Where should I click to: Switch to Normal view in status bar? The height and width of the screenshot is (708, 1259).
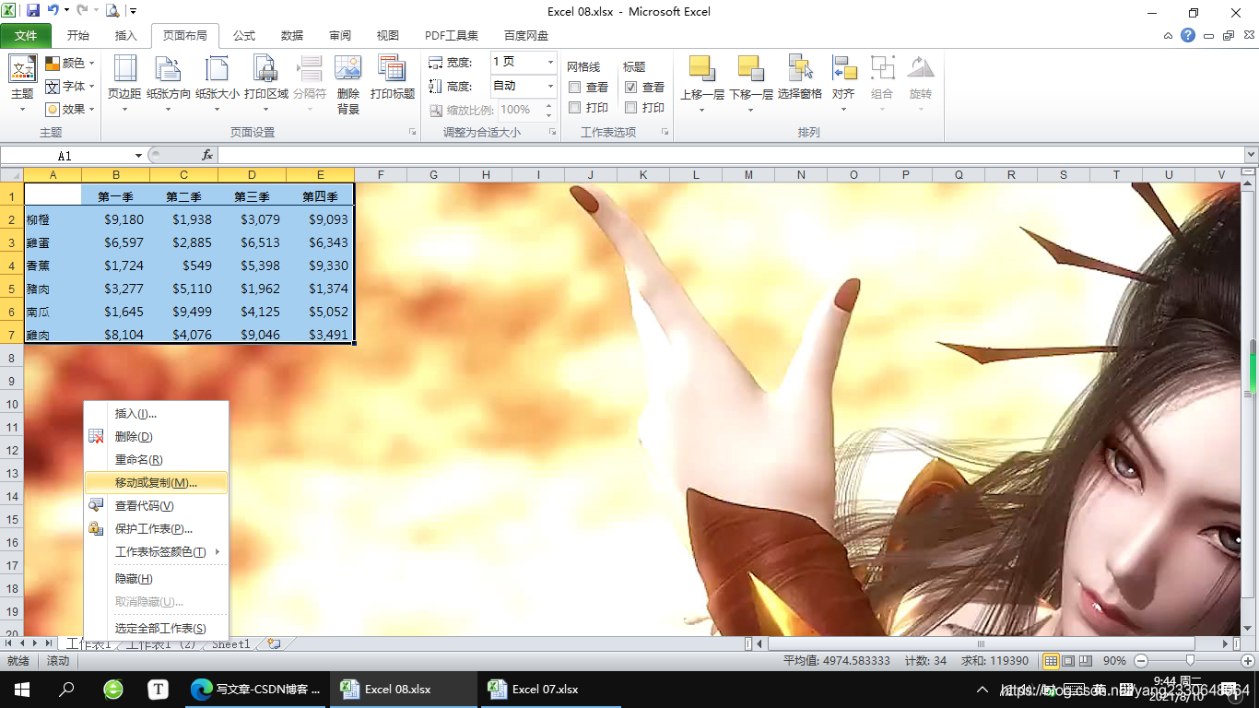(1051, 661)
